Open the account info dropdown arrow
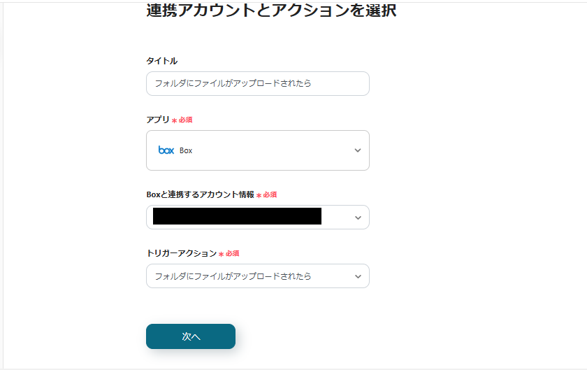This screenshot has width=587, height=370. pos(358,218)
